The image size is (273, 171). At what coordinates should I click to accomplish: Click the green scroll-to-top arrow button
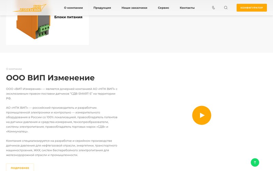pyautogui.click(x=255, y=162)
